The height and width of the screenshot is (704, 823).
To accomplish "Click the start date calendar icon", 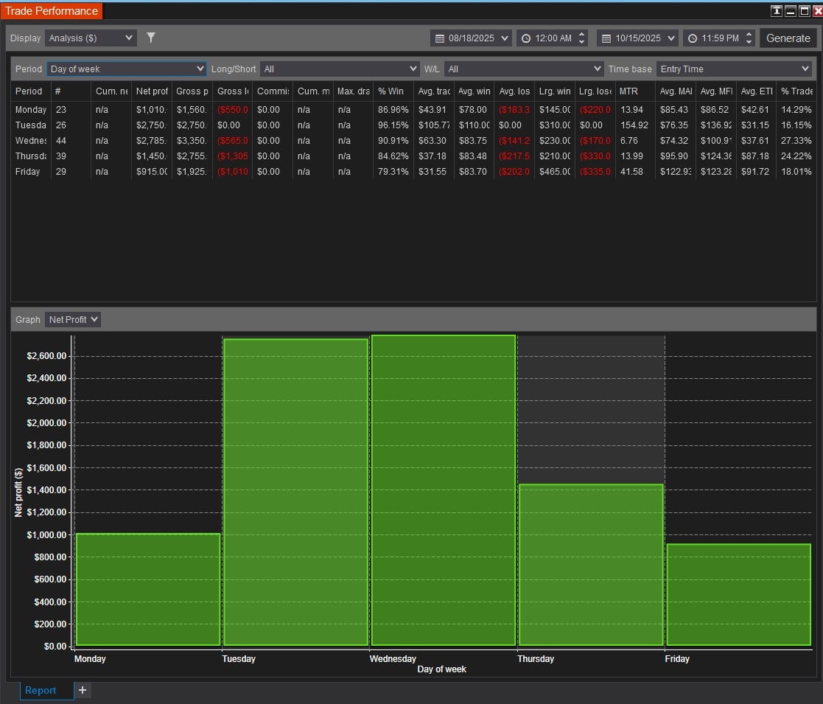I will coord(440,38).
